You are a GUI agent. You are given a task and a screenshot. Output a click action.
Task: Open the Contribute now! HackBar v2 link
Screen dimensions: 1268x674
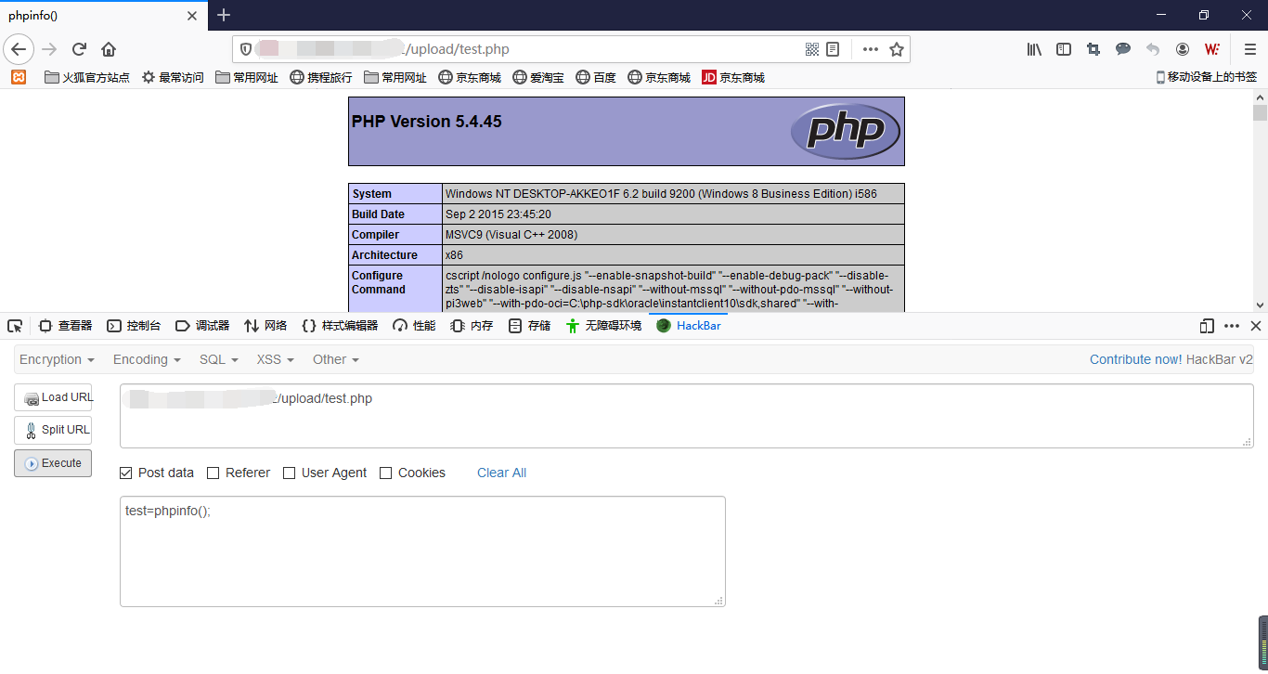1170,359
